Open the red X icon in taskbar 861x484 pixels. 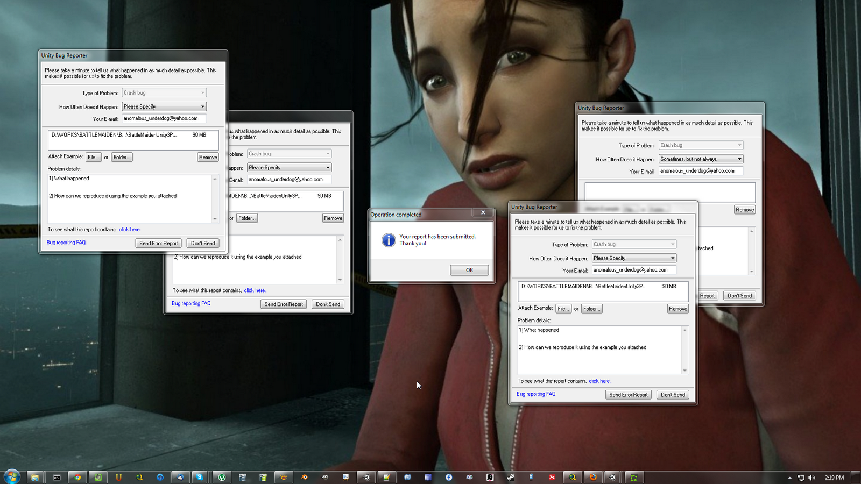click(x=552, y=477)
